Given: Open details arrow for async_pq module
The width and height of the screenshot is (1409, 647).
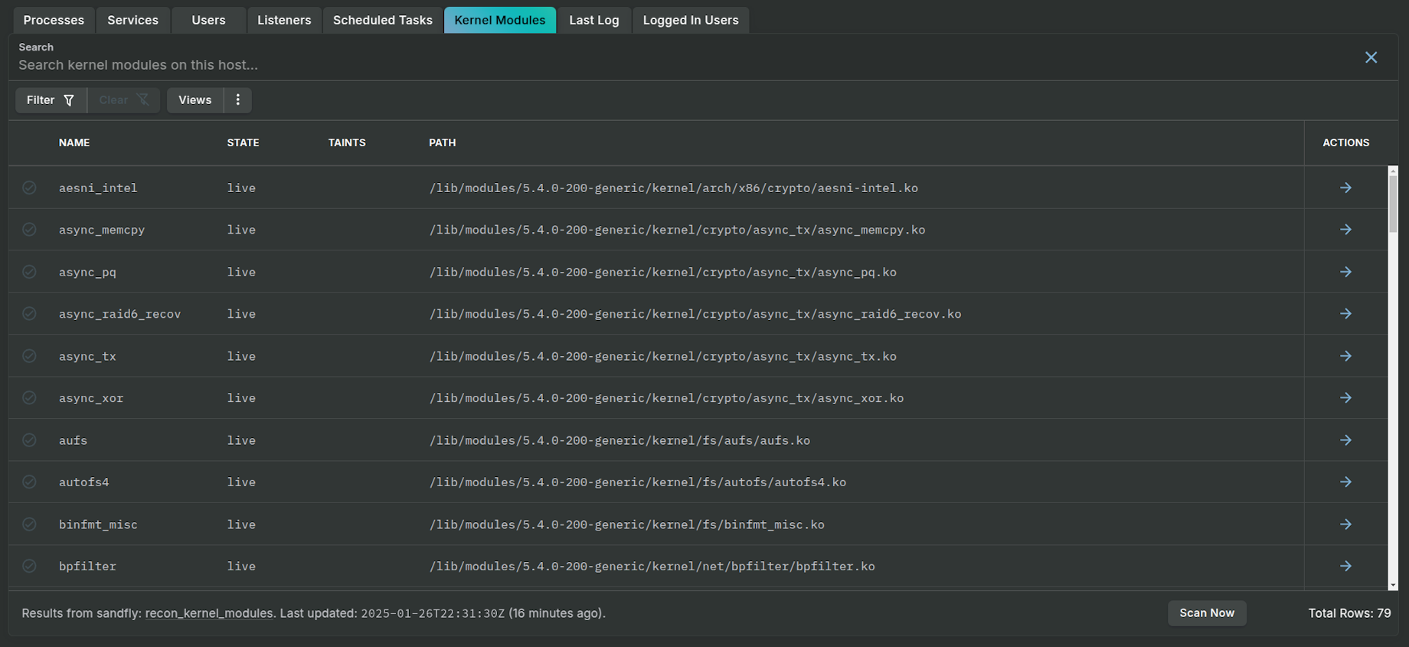Looking at the screenshot, I should (1345, 272).
